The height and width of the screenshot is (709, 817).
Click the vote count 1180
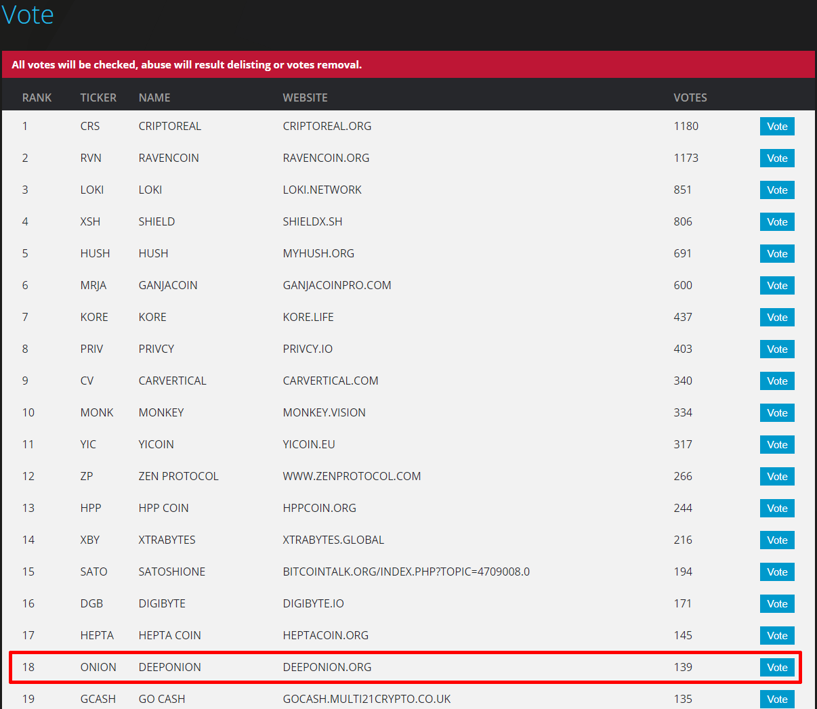point(686,126)
